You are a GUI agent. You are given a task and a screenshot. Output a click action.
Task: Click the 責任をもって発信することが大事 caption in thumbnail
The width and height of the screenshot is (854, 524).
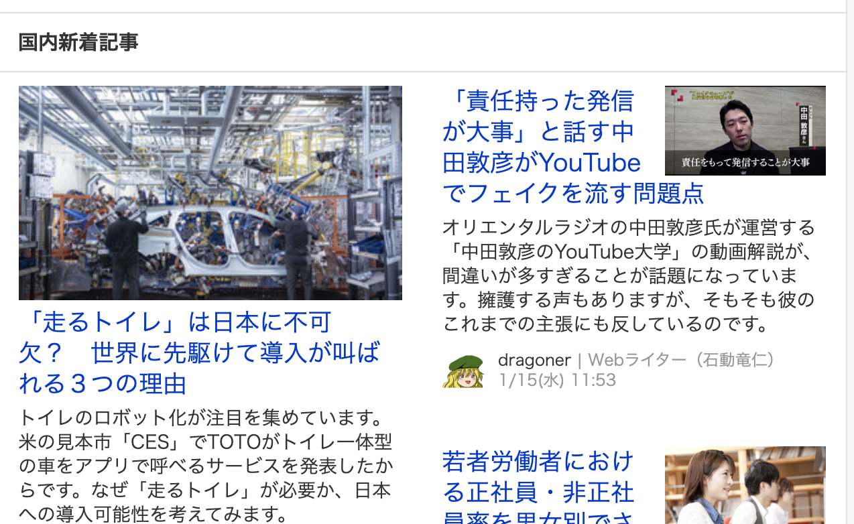click(x=745, y=162)
